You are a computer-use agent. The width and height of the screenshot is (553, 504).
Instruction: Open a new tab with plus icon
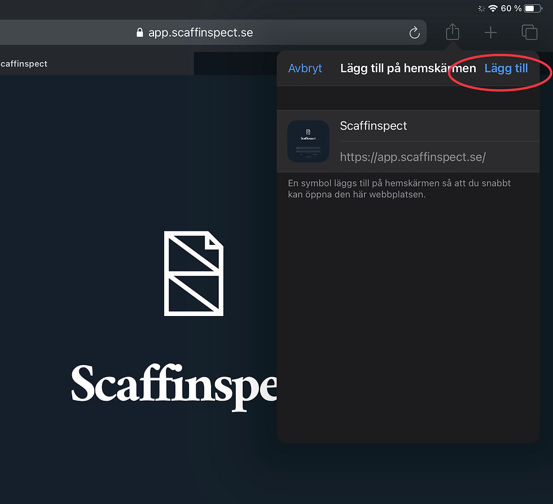tap(490, 33)
